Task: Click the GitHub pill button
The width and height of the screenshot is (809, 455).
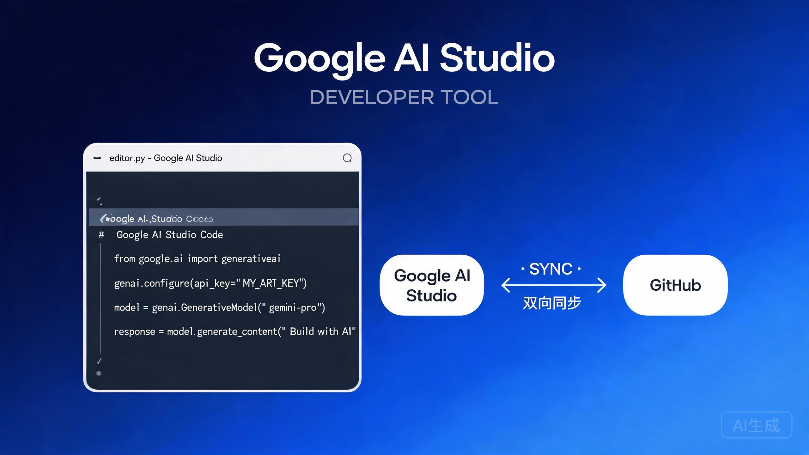Action: click(675, 285)
